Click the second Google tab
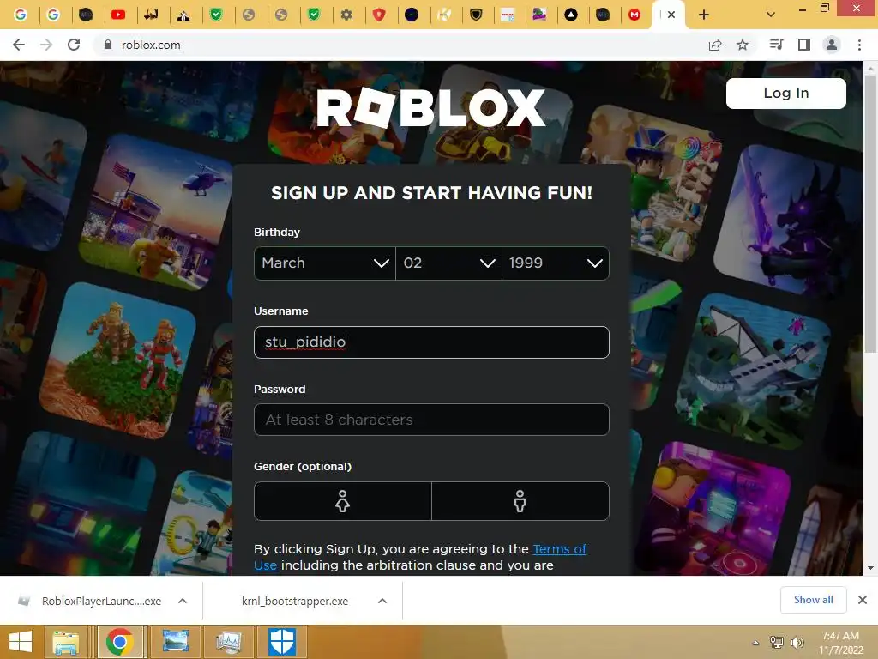 53,15
